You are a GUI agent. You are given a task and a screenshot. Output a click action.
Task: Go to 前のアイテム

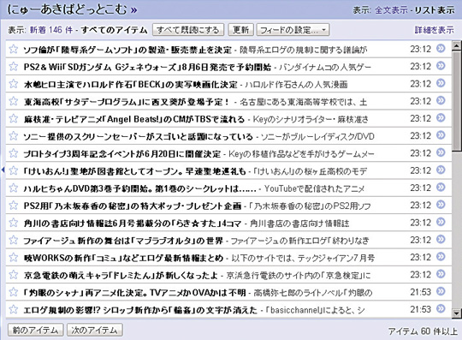pyautogui.click(x=35, y=330)
